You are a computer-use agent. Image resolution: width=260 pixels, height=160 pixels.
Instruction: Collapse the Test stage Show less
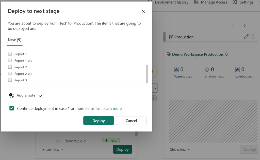(x=53, y=150)
